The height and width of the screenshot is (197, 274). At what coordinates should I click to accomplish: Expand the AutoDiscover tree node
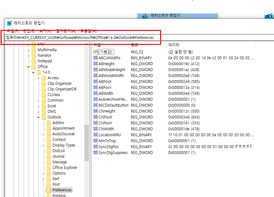[44, 134]
